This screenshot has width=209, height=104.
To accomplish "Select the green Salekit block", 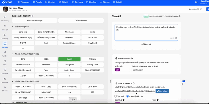I will point(69,59).
